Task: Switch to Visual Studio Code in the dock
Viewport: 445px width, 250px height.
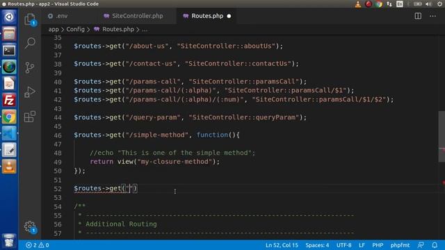Action: 9,133
